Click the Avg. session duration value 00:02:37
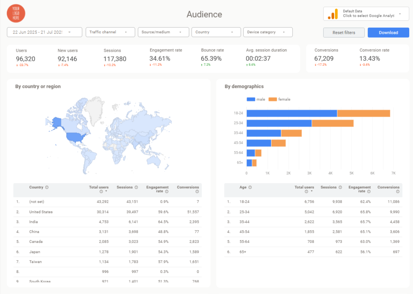Screen dimensions: 413x294 [258, 59]
